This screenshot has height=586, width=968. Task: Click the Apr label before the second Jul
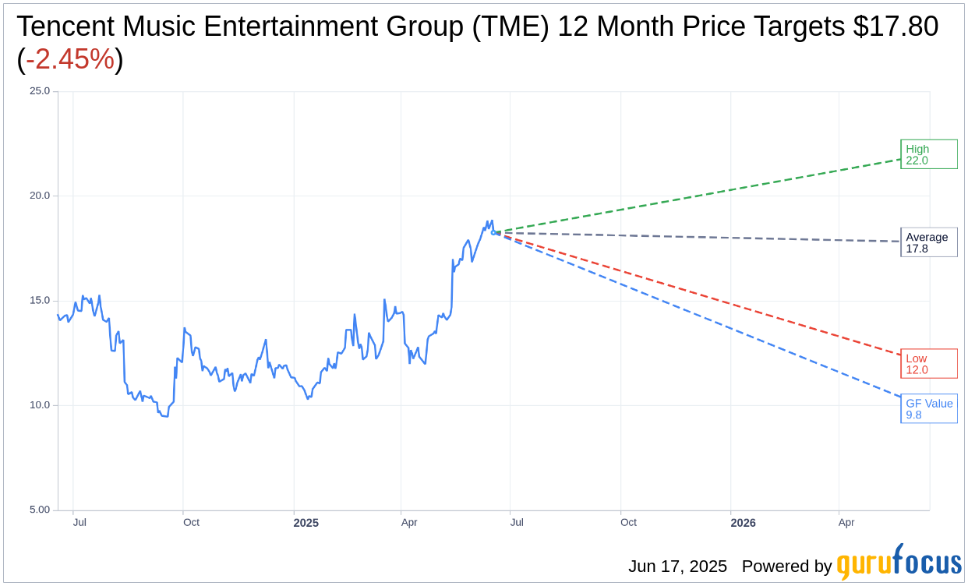pyautogui.click(x=409, y=522)
